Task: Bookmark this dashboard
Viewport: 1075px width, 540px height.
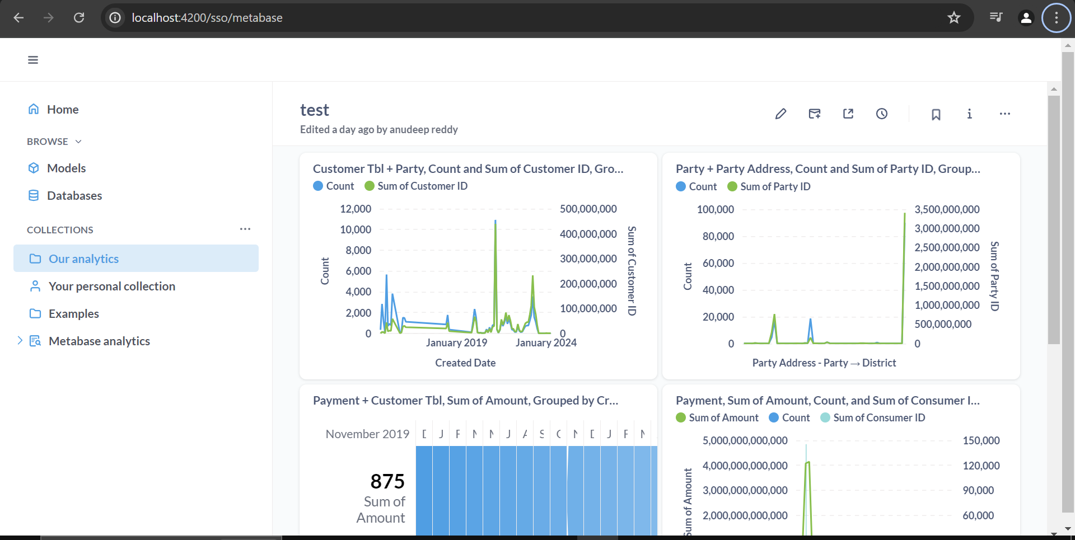Action: (x=936, y=115)
